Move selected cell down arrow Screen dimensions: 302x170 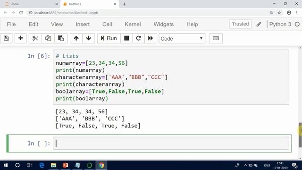pos(89,38)
